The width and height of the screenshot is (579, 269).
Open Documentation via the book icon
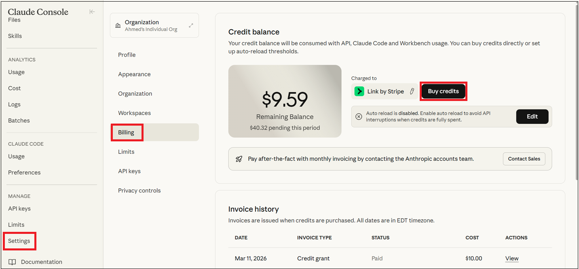pyautogui.click(x=12, y=262)
